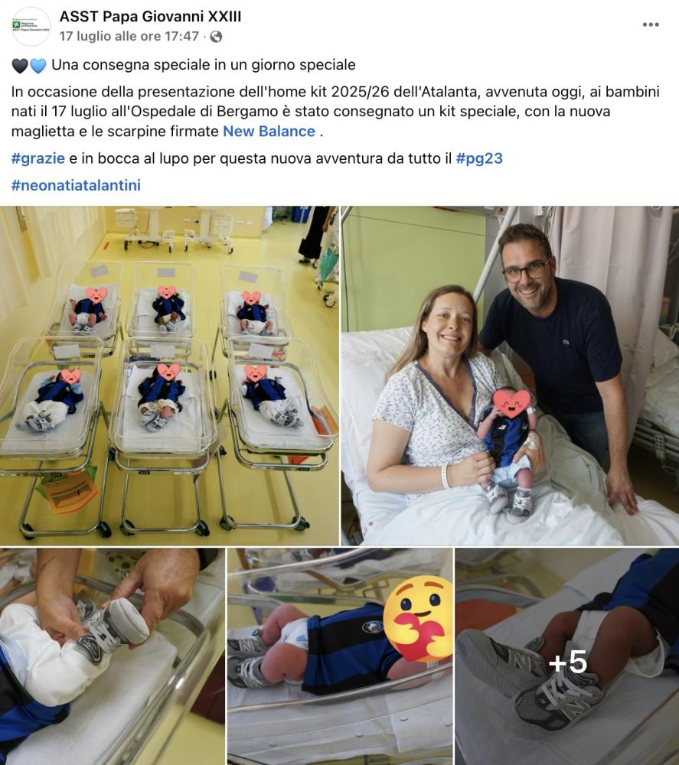Open the three-dot post options menu
This screenshot has height=765, width=679.
pos(650,25)
